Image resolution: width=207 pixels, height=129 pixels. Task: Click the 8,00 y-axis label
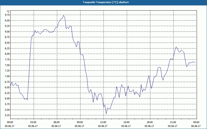[7, 54]
